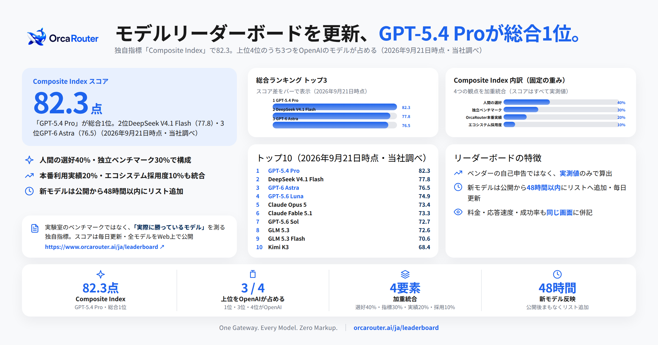Viewport: 658px width, 345px height.
Task: Click the Kimi K3 row in Top 10
Action: (343, 247)
